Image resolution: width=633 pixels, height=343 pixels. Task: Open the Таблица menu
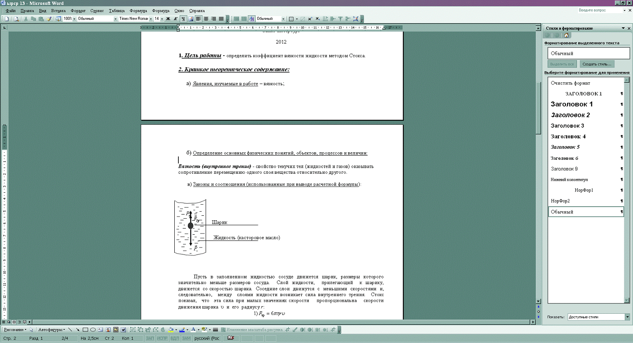(x=117, y=11)
